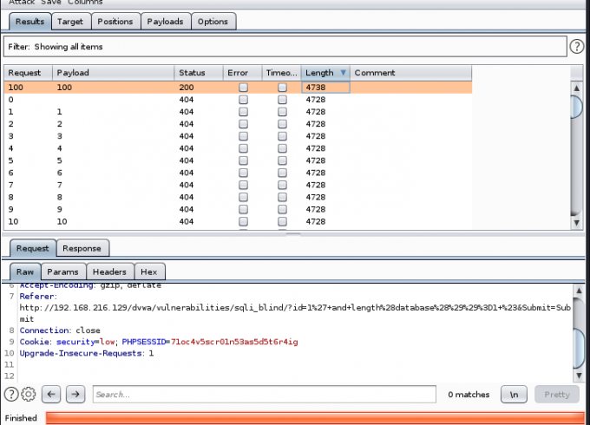Image resolution: width=590 pixels, height=425 pixels.
Task: Sort by the Request column header
Action: pos(29,73)
